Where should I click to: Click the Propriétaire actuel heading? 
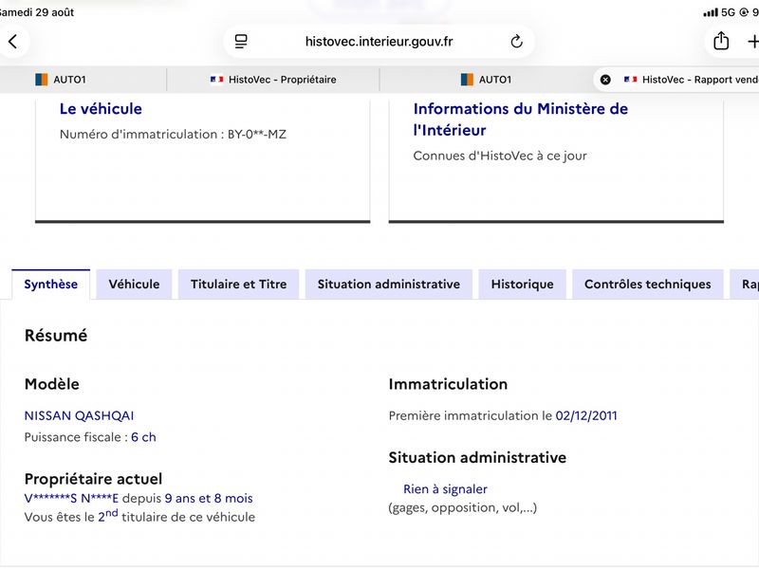93,479
